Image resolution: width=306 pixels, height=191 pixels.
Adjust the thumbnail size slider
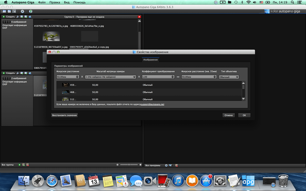click(129, 165)
